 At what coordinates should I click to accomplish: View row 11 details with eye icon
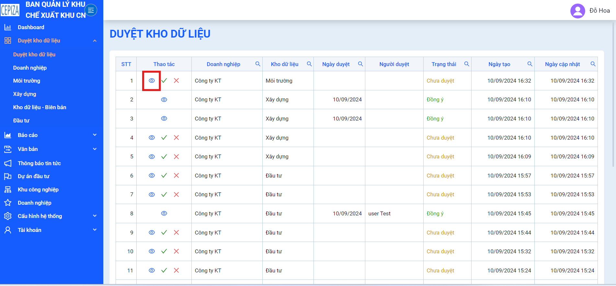click(152, 270)
